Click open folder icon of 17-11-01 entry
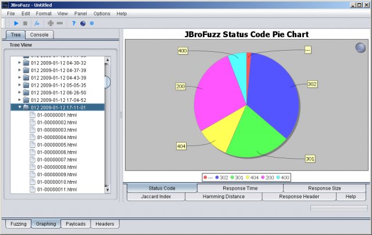The width and height of the screenshot is (372, 235). pyautogui.click(x=26, y=107)
